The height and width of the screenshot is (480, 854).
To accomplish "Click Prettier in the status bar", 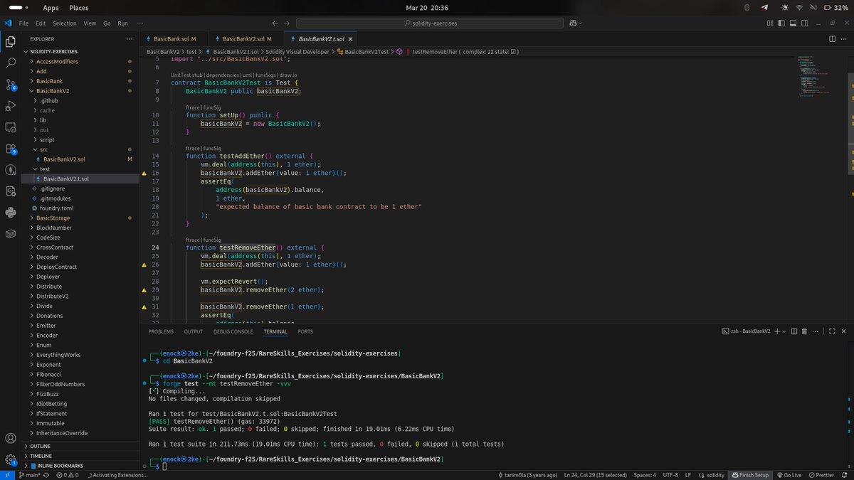I will 821,474.
